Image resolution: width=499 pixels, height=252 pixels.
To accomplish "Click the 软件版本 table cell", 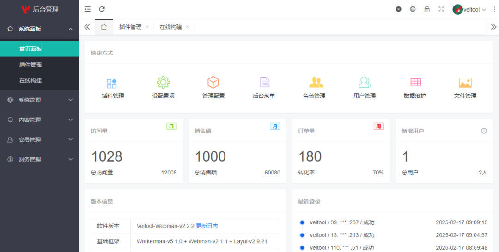I will pyautogui.click(x=111, y=226).
